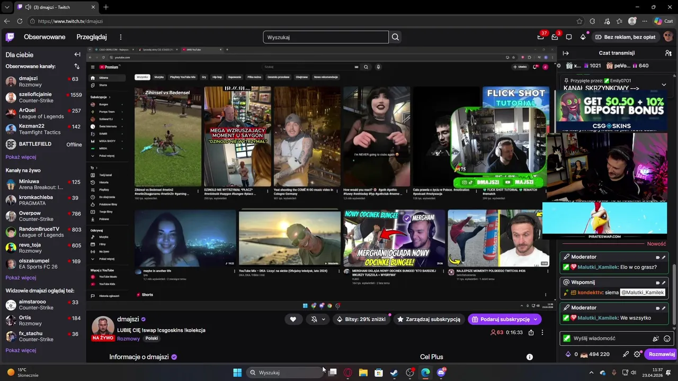Add page to browser favorites star
The image size is (678, 381).
click(x=579, y=21)
